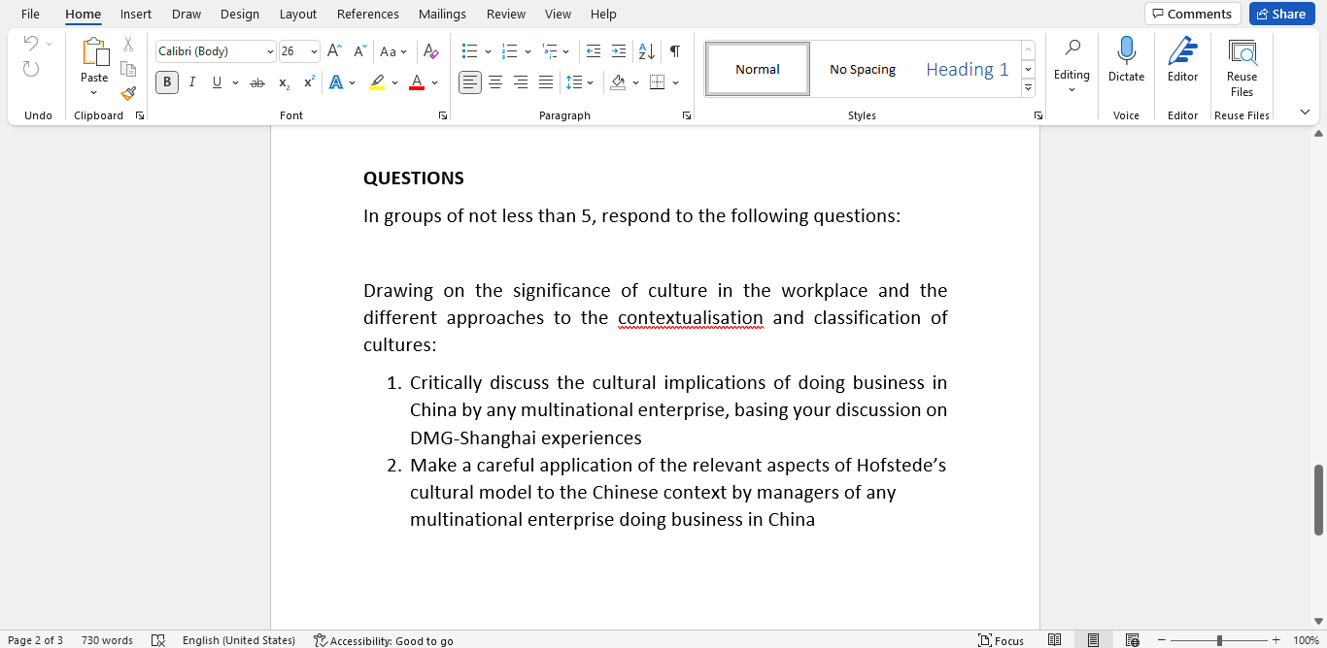The height and width of the screenshot is (648, 1327).
Task: Toggle Italic formatting
Action: tap(192, 82)
